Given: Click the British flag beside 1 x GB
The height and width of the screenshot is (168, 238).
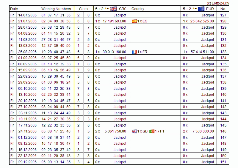Looking at the screenshot, I should (134, 131).
